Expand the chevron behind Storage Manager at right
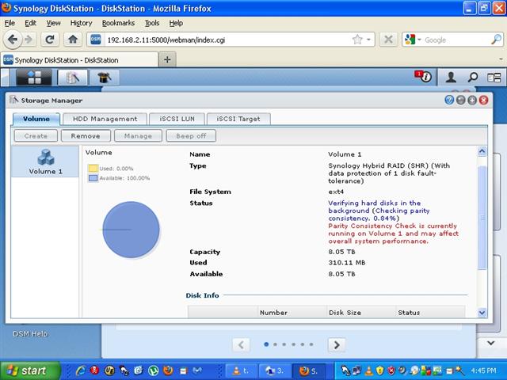This screenshot has width=507, height=380. [x=491, y=343]
